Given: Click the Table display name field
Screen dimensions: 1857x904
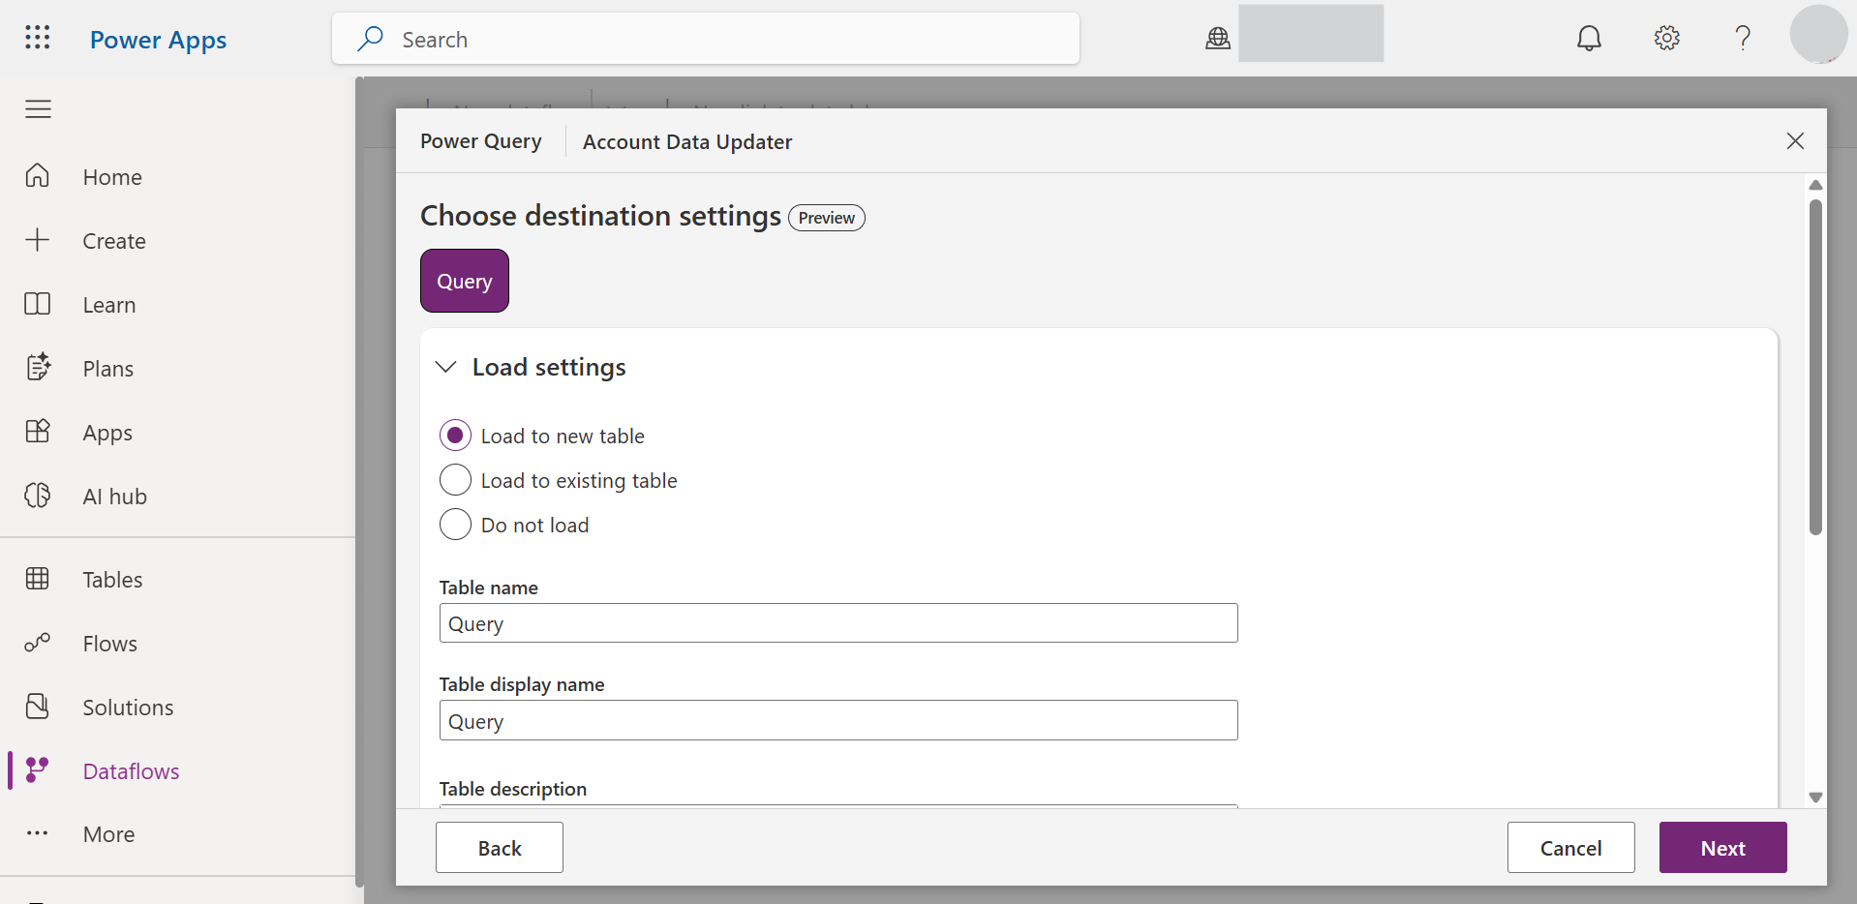Looking at the screenshot, I should [x=837, y=721].
